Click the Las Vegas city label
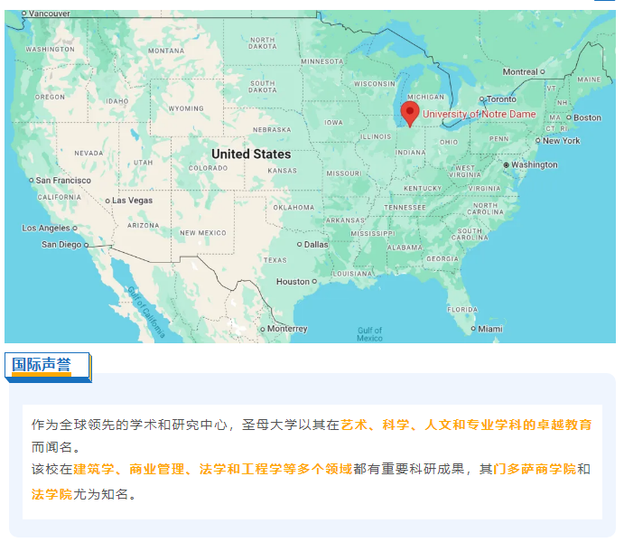The image size is (624, 542). click(x=132, y=201)
